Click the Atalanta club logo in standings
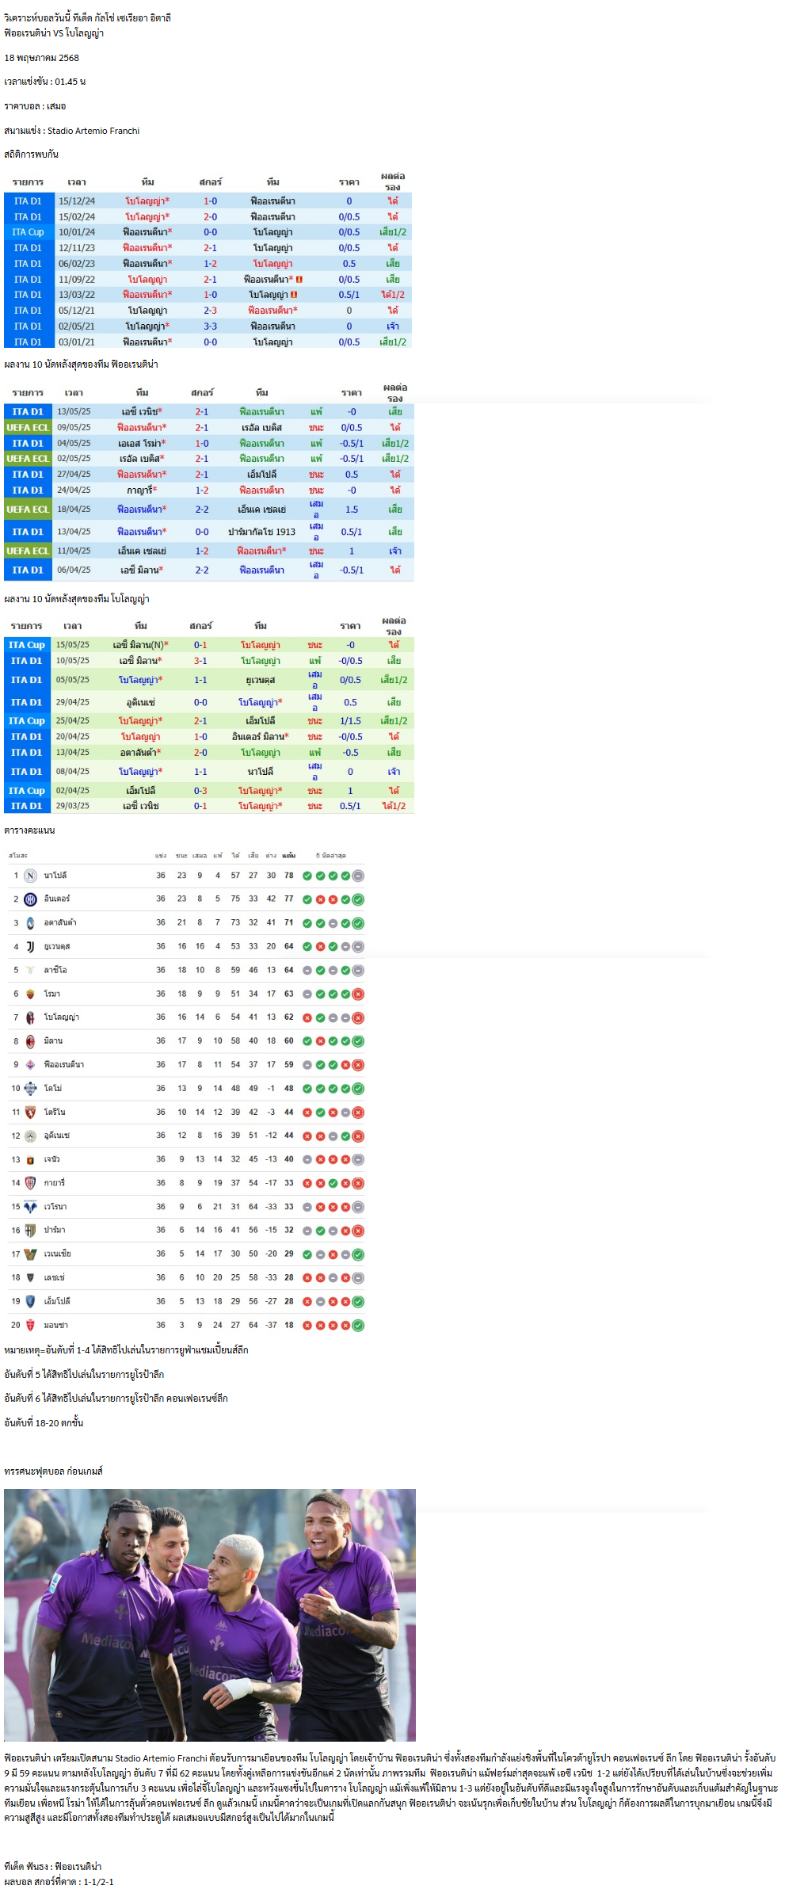 pos(30,923)
